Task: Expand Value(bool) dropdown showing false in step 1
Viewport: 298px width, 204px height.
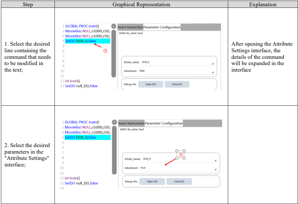Action: (212, 72)
